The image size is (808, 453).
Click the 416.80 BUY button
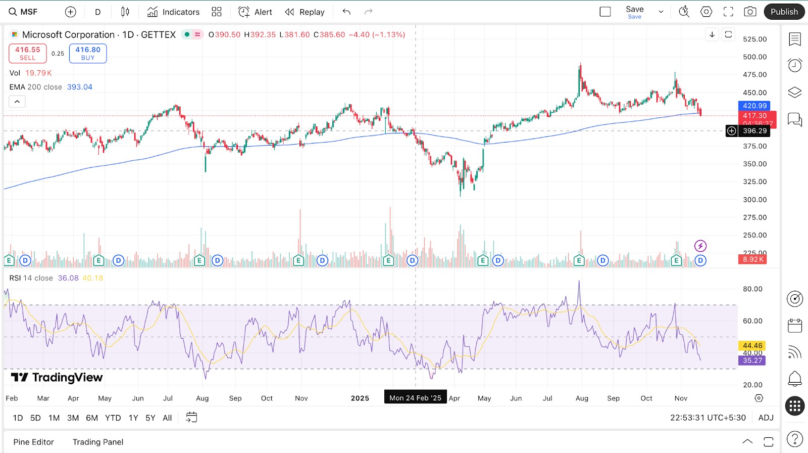[88, 53]
